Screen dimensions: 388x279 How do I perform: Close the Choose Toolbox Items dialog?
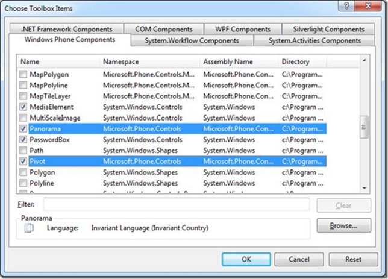[368, 5]
